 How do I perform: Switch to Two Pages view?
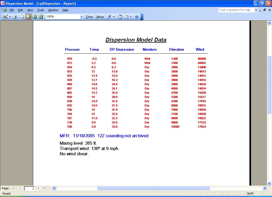pos(35,17)
